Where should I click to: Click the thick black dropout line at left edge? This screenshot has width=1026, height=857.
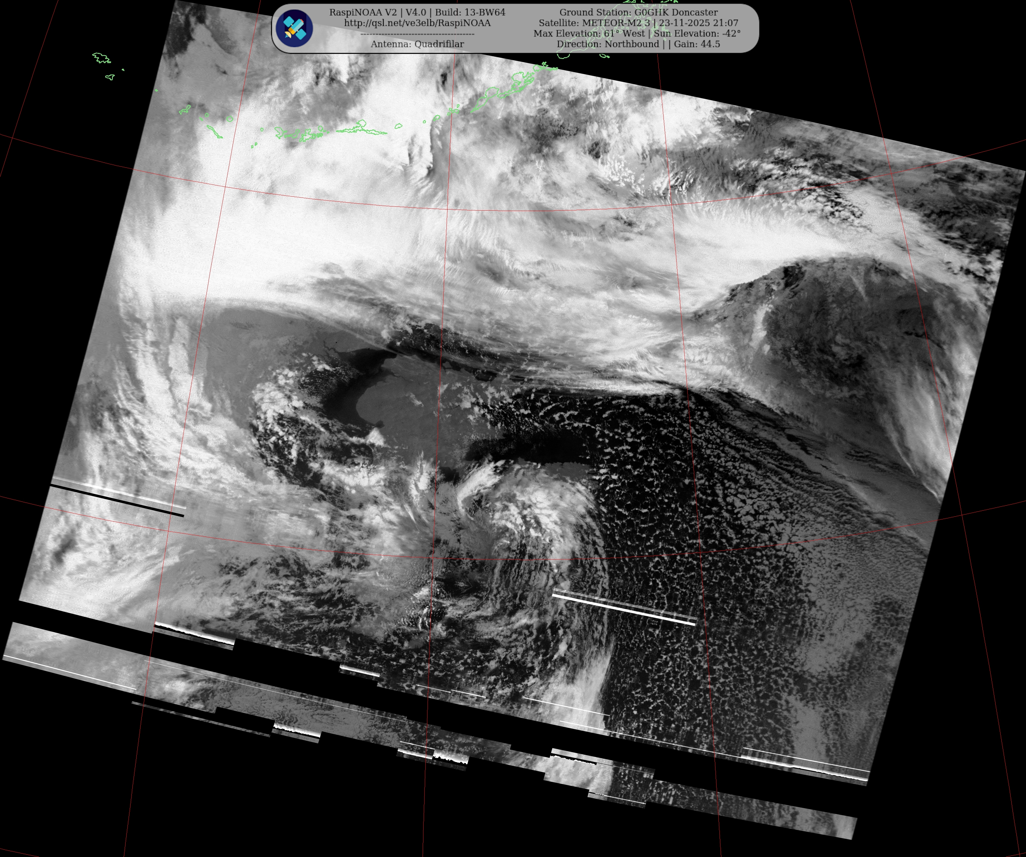[117, 500]
